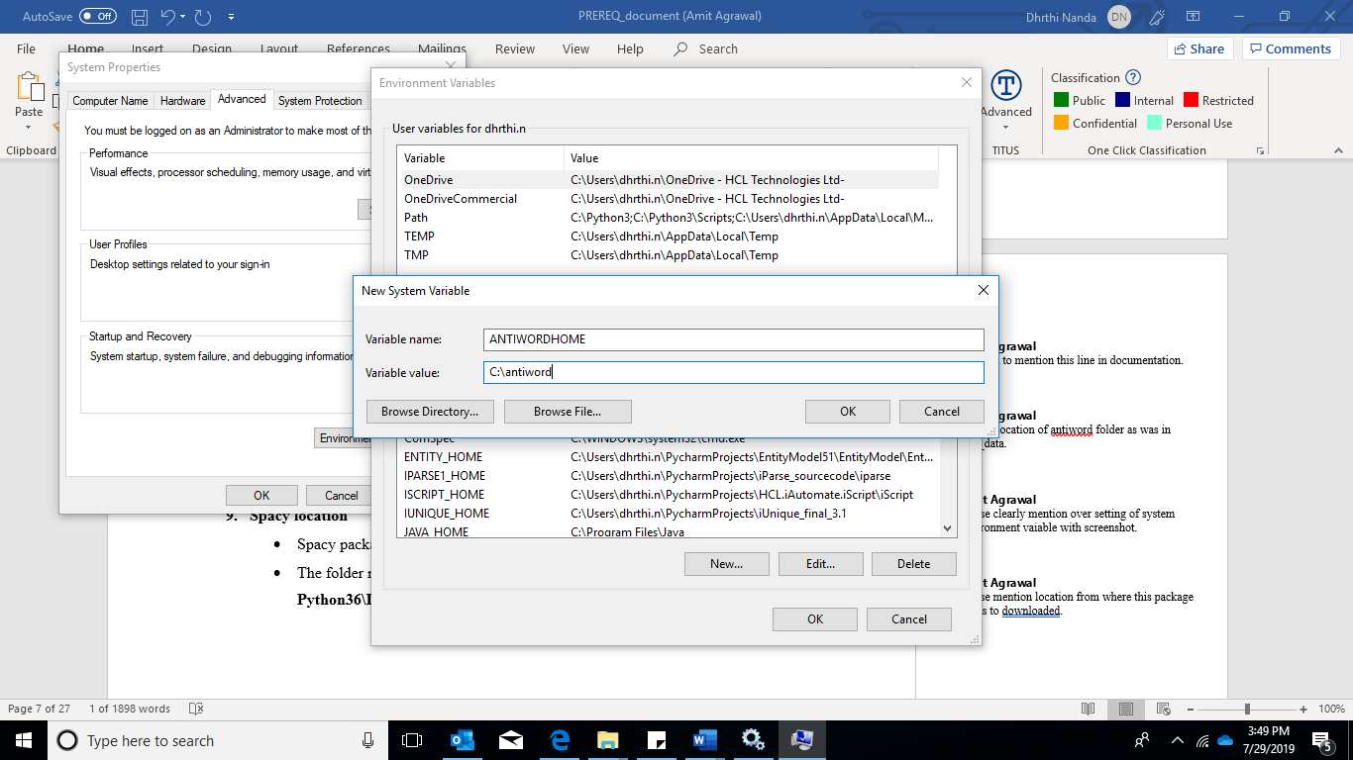Screen dimensions: 1353x760
Task: Open the Review ribbon tab
Action: (x=514, y=48)
